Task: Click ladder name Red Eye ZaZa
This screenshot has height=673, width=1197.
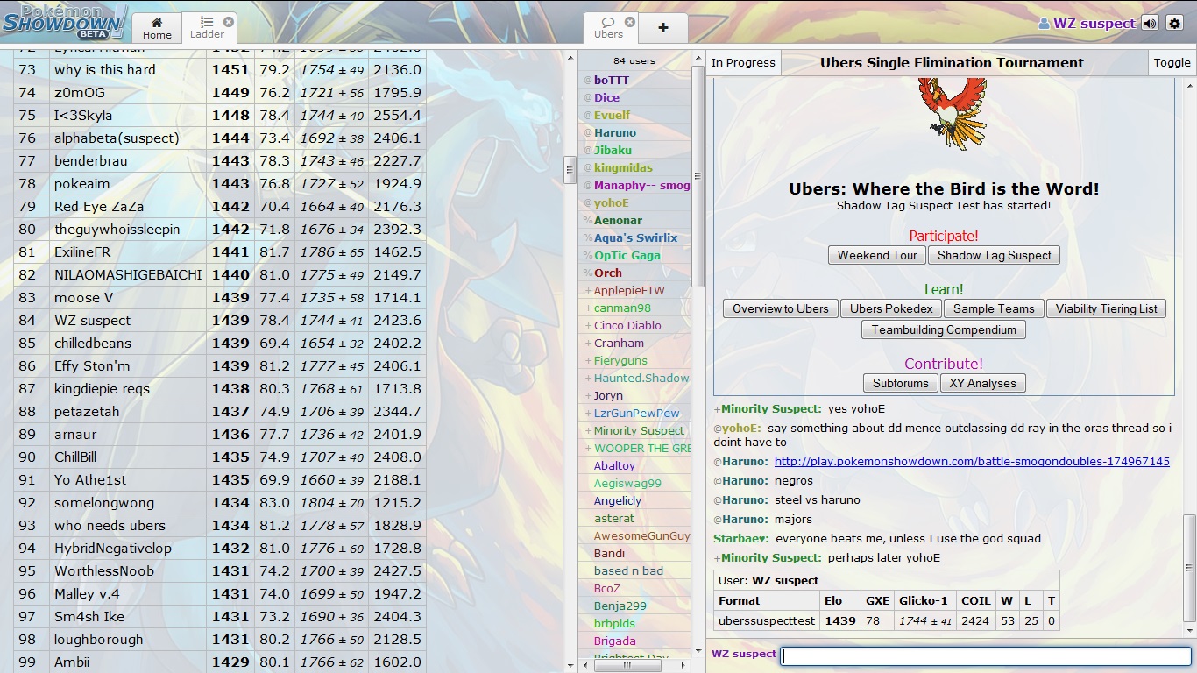Action: click(99, 207)
